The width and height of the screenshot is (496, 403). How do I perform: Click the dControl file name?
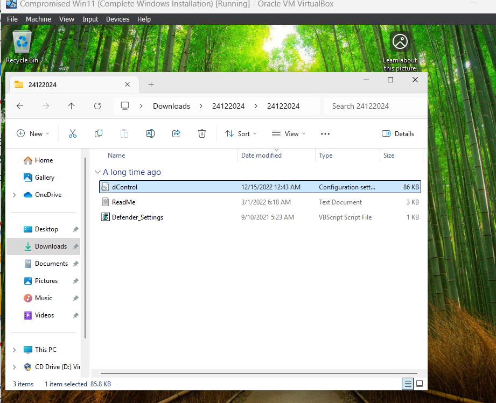124,187
